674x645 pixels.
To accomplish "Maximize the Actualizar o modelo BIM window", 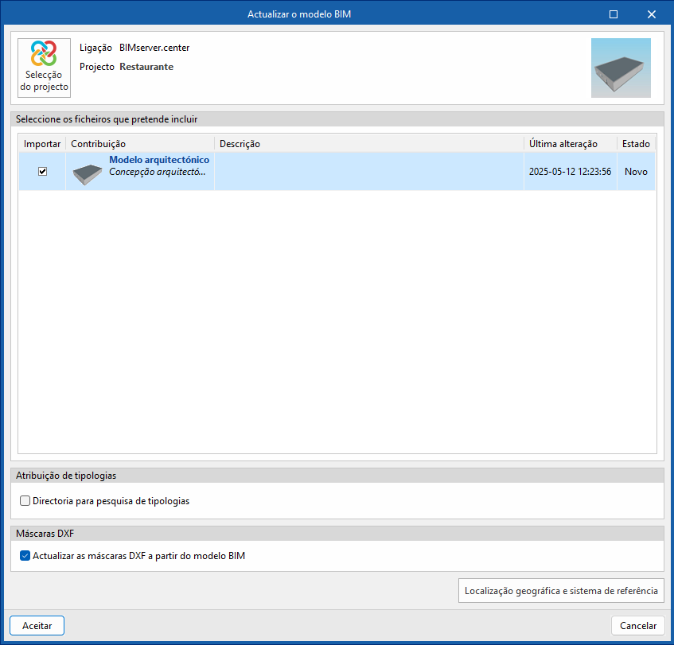I will (614, 14).
